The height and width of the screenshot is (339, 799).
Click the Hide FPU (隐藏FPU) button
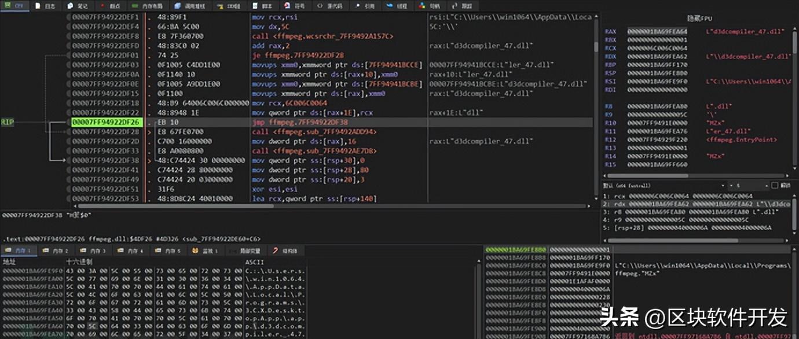click(x=699, y=19)
